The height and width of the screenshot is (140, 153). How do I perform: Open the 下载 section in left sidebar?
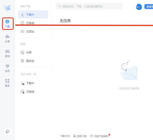coord(7,24)
